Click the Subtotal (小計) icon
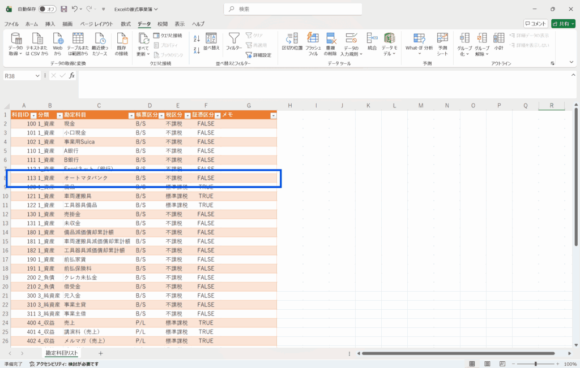The image size is (580, 368). [x=498, y=42]
